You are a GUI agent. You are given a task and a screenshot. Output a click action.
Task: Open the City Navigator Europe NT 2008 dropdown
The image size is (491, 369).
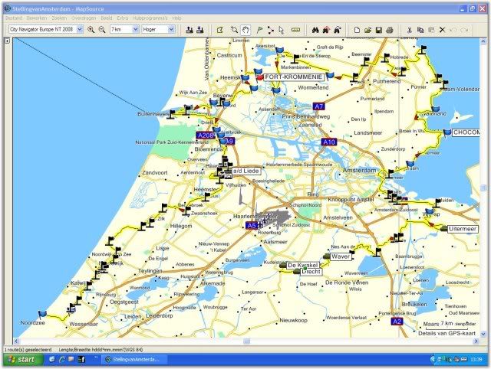click(x=80, y=29)
